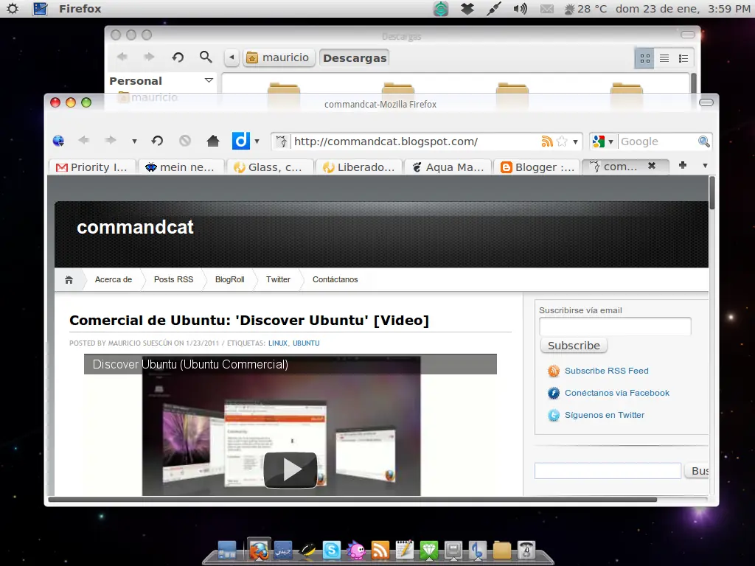
Task: Open the history dropdown beside forward button
Action: (x=134, y=141)
